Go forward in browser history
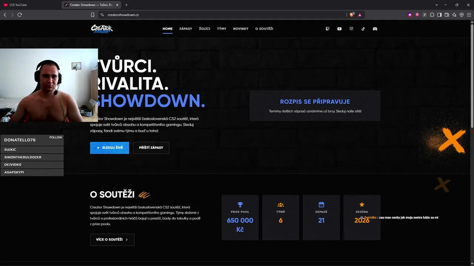The image size is (474, 266). click(12, 15)
